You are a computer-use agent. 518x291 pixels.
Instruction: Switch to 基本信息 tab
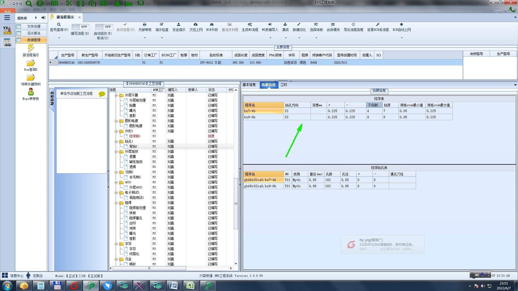[249, 85]
